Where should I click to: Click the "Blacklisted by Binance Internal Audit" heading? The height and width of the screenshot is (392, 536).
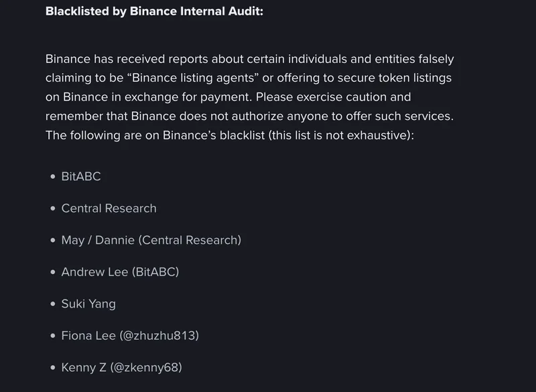(154, 12)
